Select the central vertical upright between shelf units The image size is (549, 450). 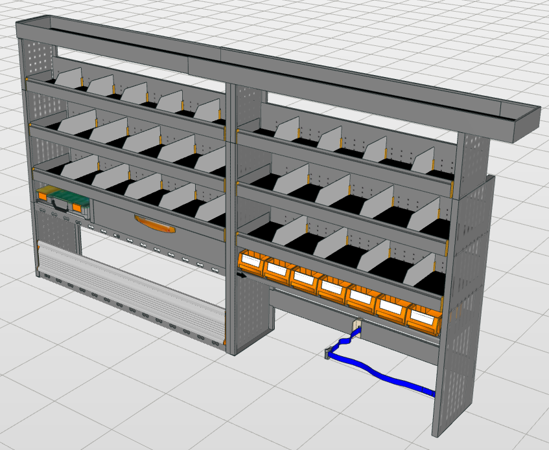tap(231, 219)
